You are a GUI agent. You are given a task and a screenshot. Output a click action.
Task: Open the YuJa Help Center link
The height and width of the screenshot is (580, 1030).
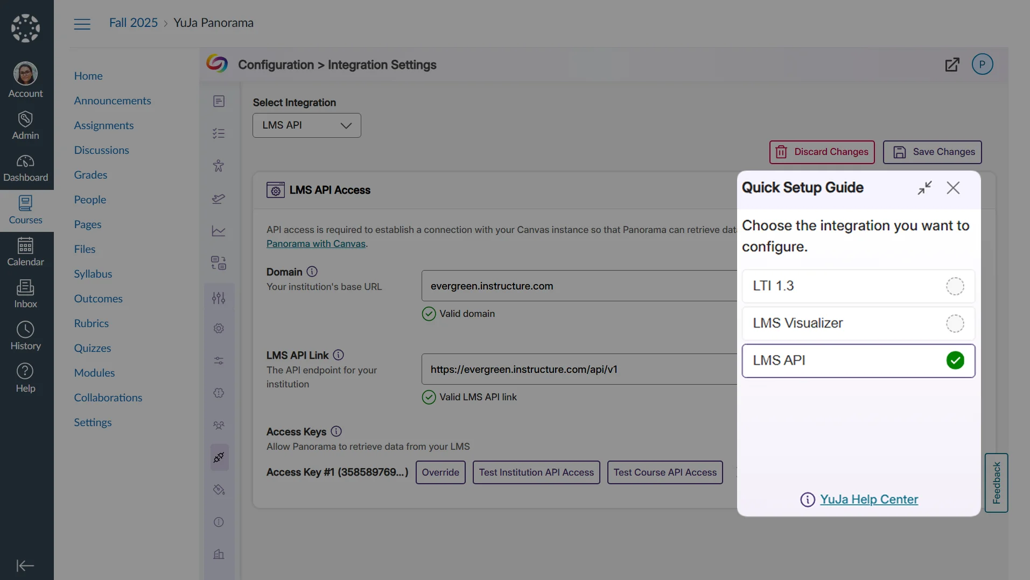click(x=868, y=499)
